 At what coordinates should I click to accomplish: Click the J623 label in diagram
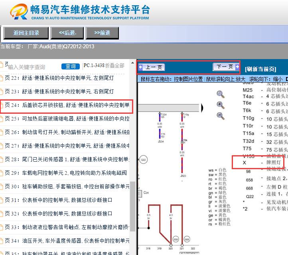click(x=183, y=176)
